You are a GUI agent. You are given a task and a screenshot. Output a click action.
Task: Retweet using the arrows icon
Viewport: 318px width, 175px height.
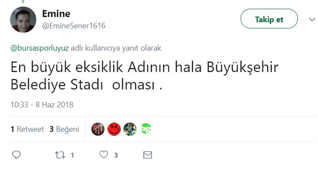[x=59, y=155]
